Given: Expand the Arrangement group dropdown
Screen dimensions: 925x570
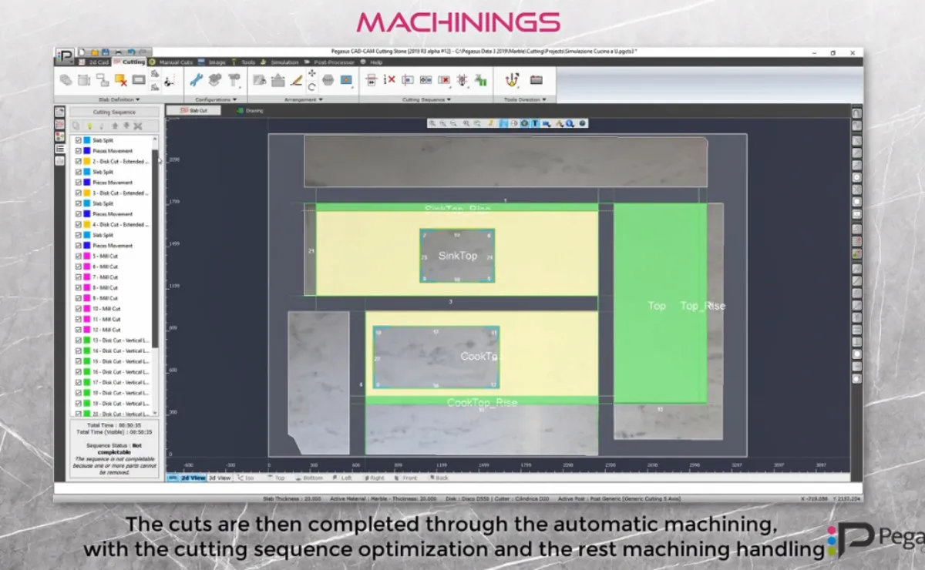Looking at the screenshot, I should coord(304,99).
